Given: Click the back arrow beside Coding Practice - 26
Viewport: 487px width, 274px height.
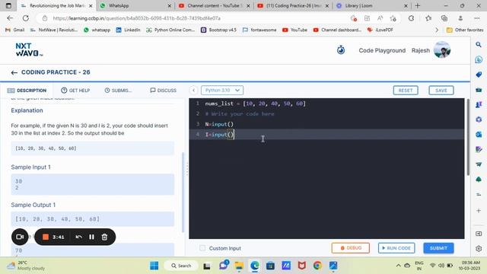Looking at the screenshot, I should (x=14, y=72).
